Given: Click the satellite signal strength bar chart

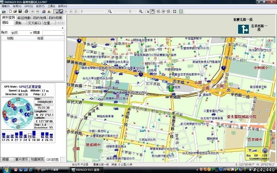Looking at the screenshot, I should pyautogui.click(x=27, y=136).
